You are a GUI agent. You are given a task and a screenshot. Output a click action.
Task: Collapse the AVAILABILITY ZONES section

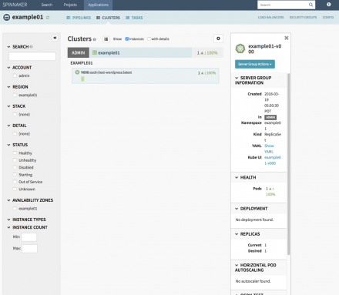coord(30,200)
